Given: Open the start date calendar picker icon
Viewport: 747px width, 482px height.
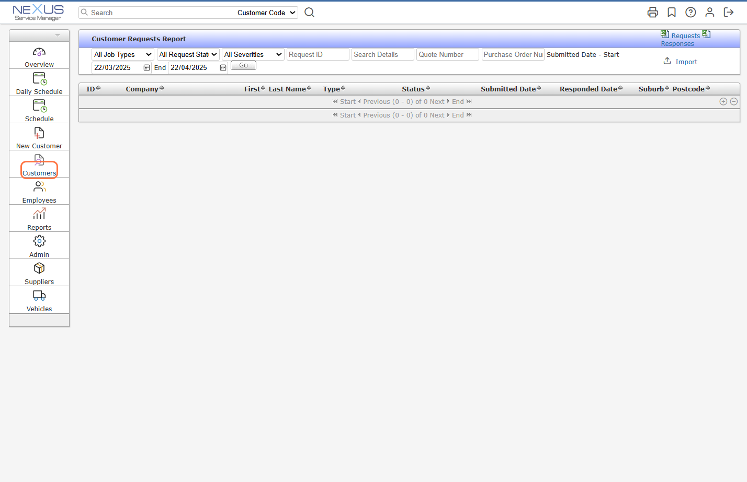Looking at the screenshot, I should (x=146, y=68).
